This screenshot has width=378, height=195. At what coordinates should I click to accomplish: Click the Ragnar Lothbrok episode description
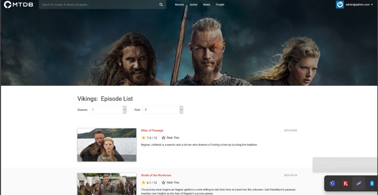coord(199,145)
